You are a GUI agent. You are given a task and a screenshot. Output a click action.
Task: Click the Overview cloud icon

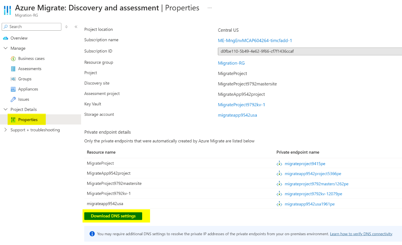(5, 38)
